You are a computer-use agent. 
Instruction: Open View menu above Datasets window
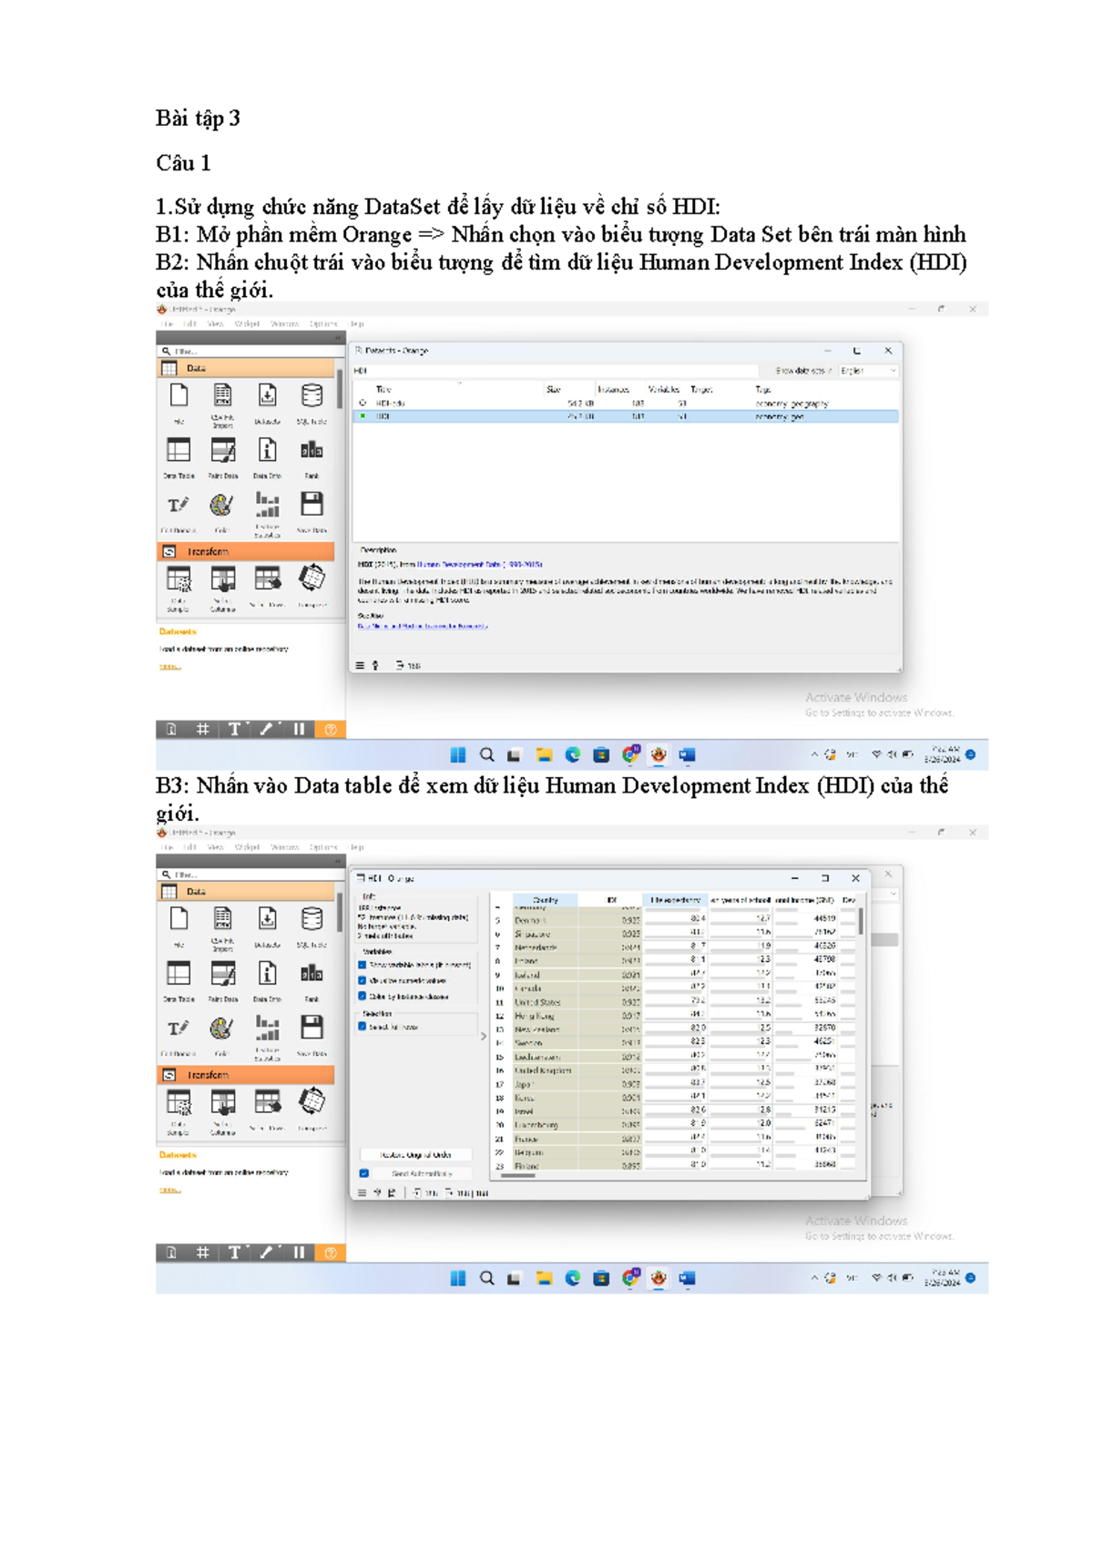216,323
